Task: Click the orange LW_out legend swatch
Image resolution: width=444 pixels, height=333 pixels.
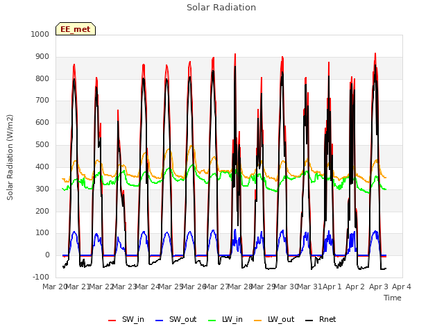Action: tap(258, 321)
